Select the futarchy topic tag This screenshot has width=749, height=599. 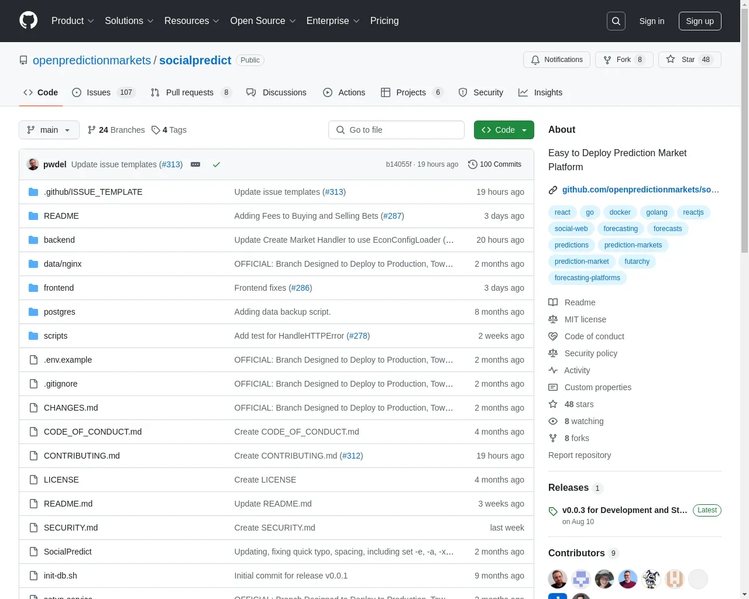[637, 261]
